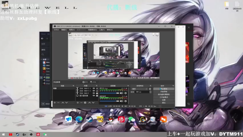Add a new source with plus icon
Image resolution: width=243 pixels, height=137 pixels.
tap(78, 103)
